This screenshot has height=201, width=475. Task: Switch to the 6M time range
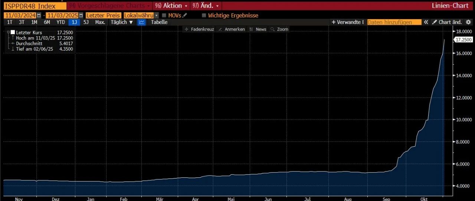[47, 22]
